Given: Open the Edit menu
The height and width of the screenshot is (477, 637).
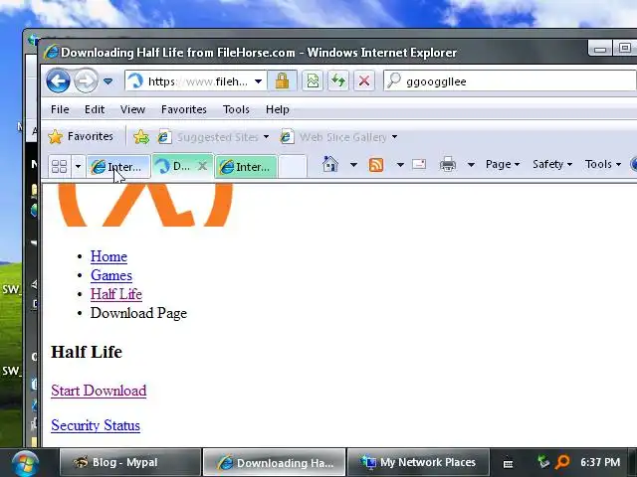Looking at the screenshot, I should (95, 109).
